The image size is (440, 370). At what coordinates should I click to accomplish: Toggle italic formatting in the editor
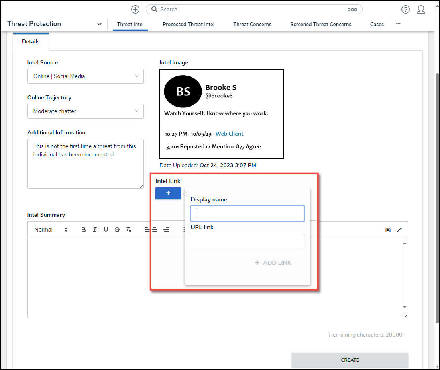pyautogui.click(x=94, y=230)
